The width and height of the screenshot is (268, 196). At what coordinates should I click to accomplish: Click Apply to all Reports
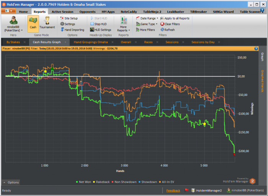pos(175,18)
